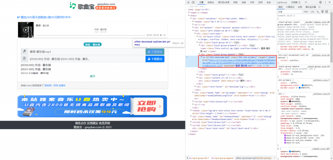
Task: Mute the audio player volume icon
Action: tap(161, 35)
